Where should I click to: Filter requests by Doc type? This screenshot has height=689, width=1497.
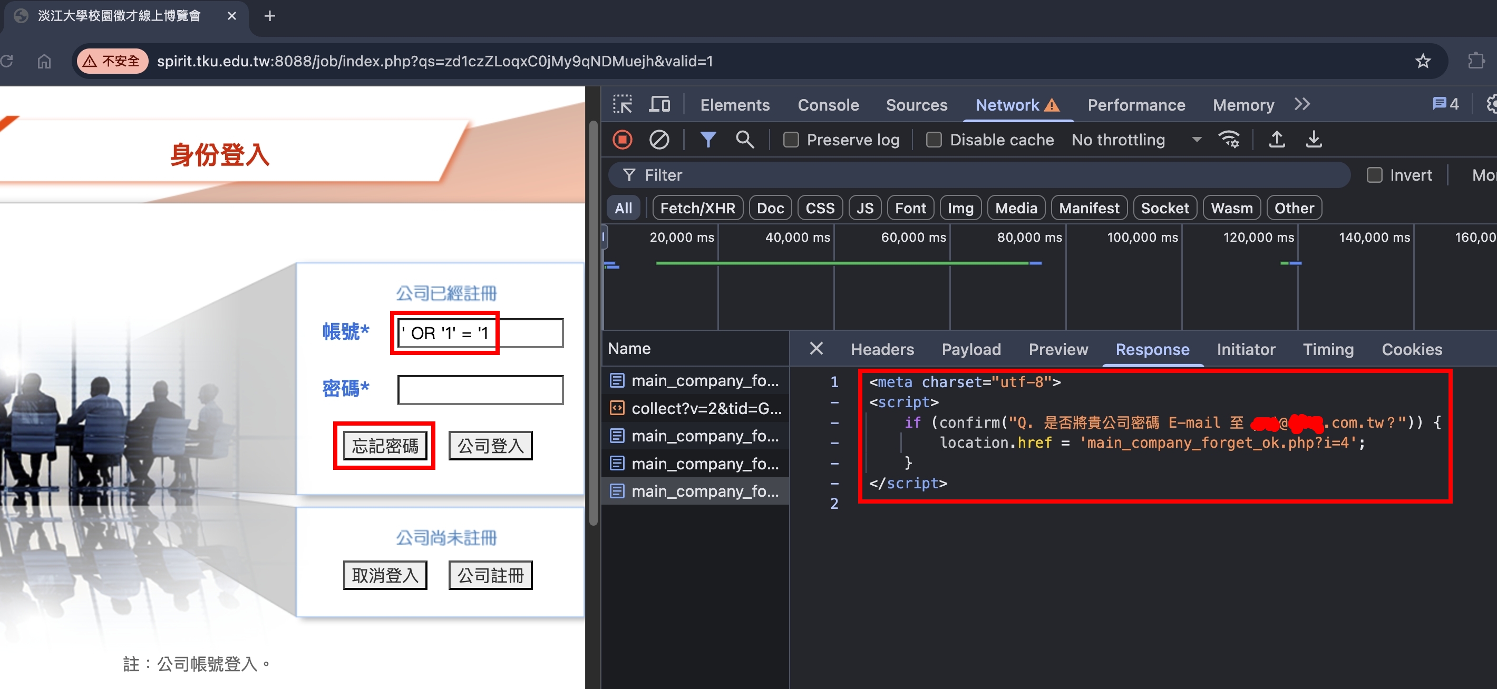770,208
